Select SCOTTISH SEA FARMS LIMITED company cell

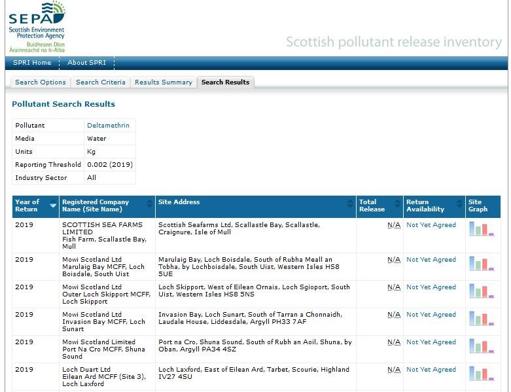click(107, 235)
